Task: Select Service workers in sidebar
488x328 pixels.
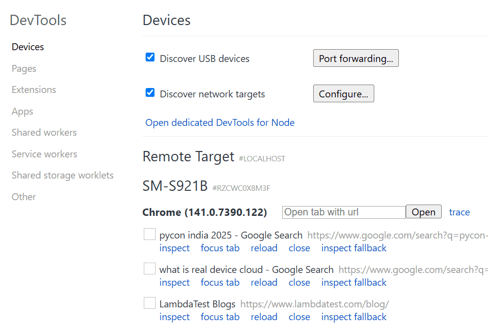Action: [44, 154]
